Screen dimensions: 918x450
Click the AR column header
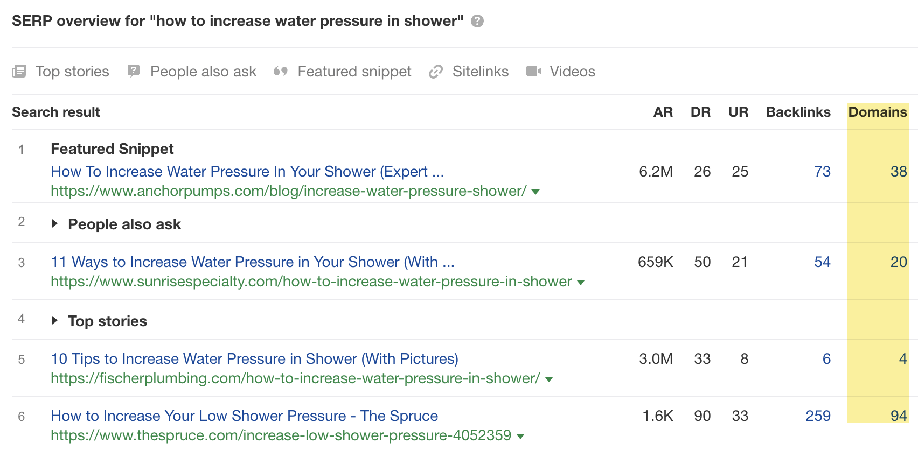click(x=663, y=112)
